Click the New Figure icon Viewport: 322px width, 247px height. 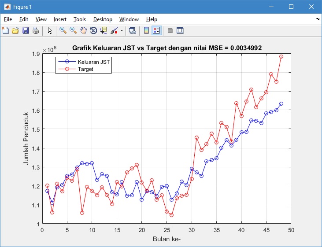pos(5,30)
